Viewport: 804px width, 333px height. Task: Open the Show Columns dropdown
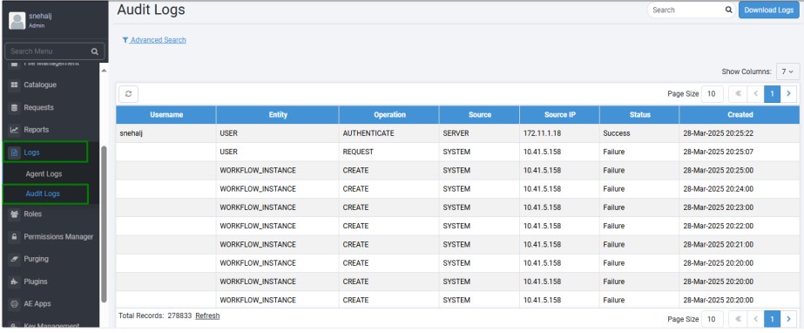pyautogui.click(x=787, y=71)
